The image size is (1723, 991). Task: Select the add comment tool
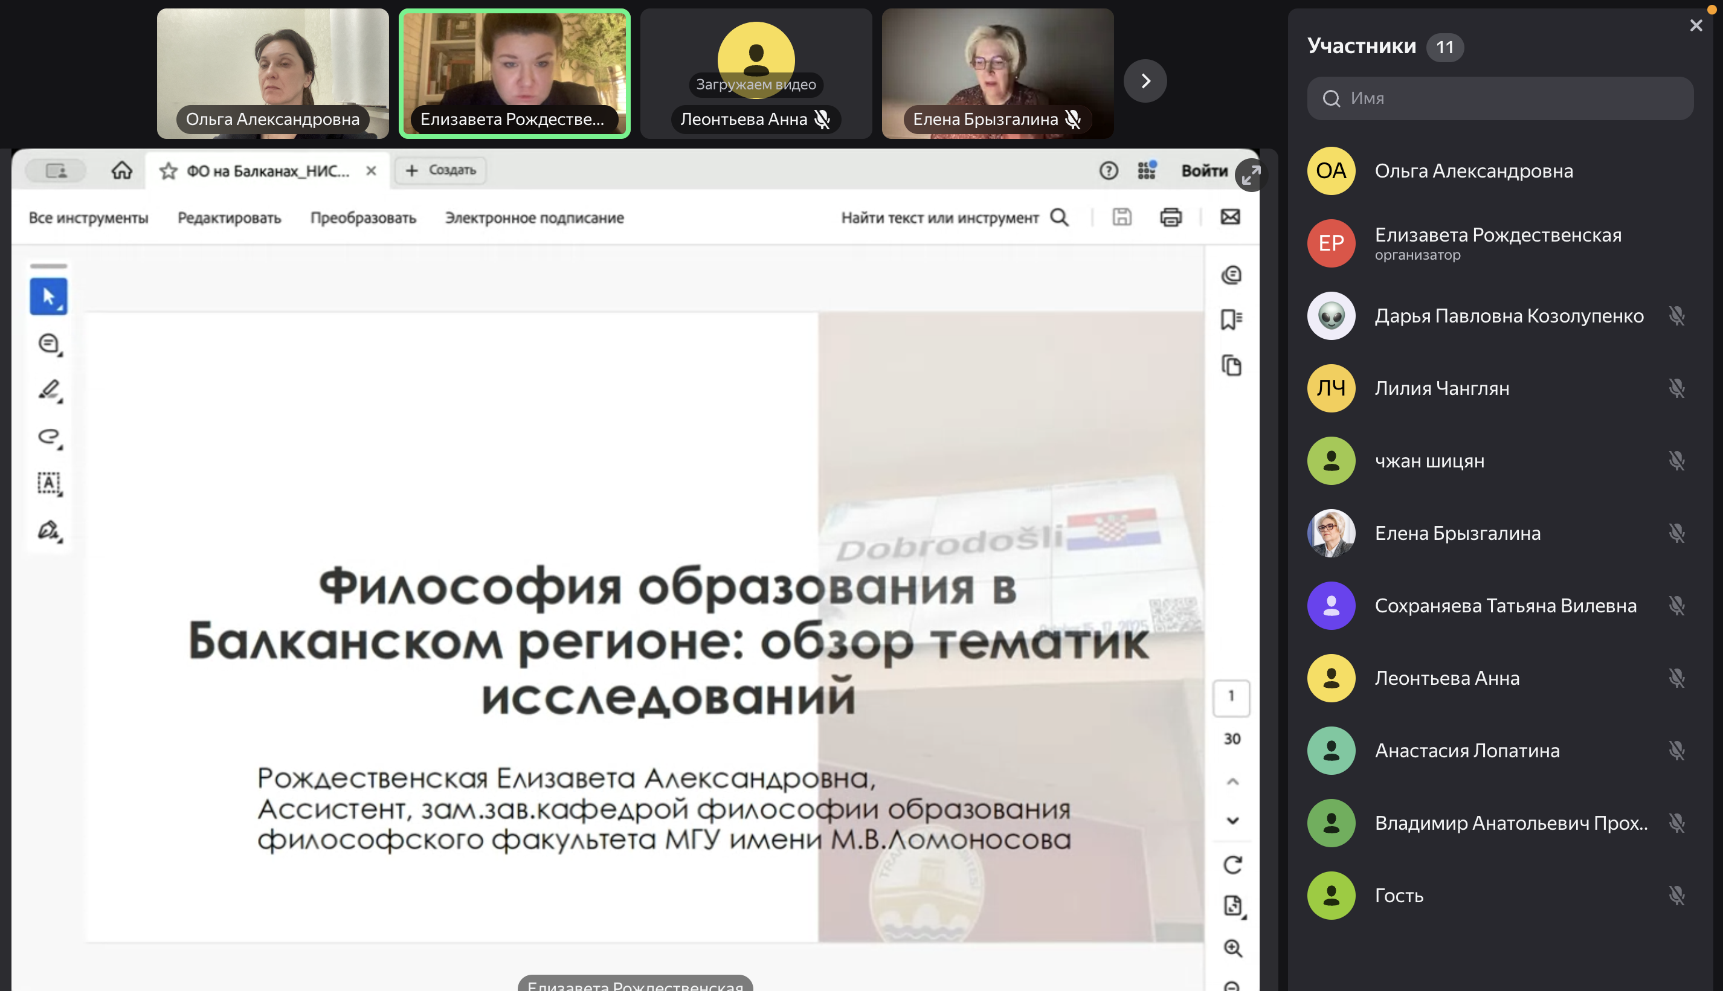48,344
